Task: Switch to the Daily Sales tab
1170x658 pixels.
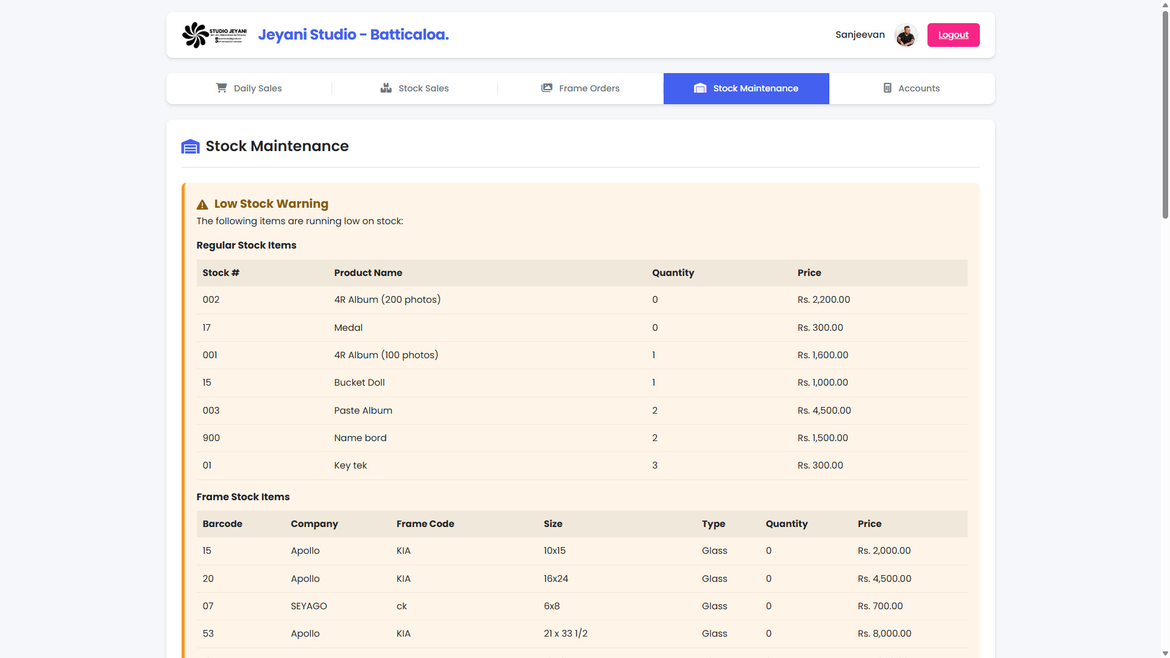Action: (249, 88)
